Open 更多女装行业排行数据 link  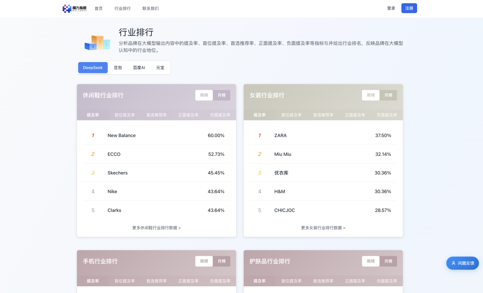(323, 228)
